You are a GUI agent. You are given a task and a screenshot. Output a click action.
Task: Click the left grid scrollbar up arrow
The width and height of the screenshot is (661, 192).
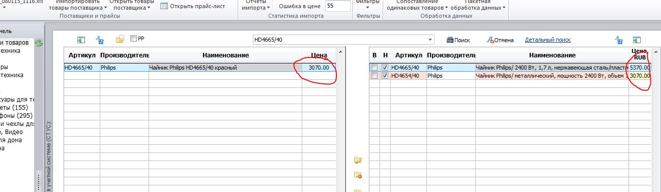point(340,51)
